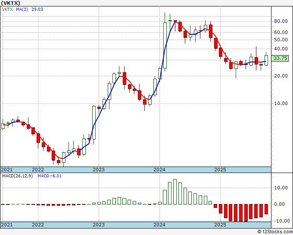Click the 80.00 price axis label
This screenshot has width=293, height=235.
click(281, 21)
